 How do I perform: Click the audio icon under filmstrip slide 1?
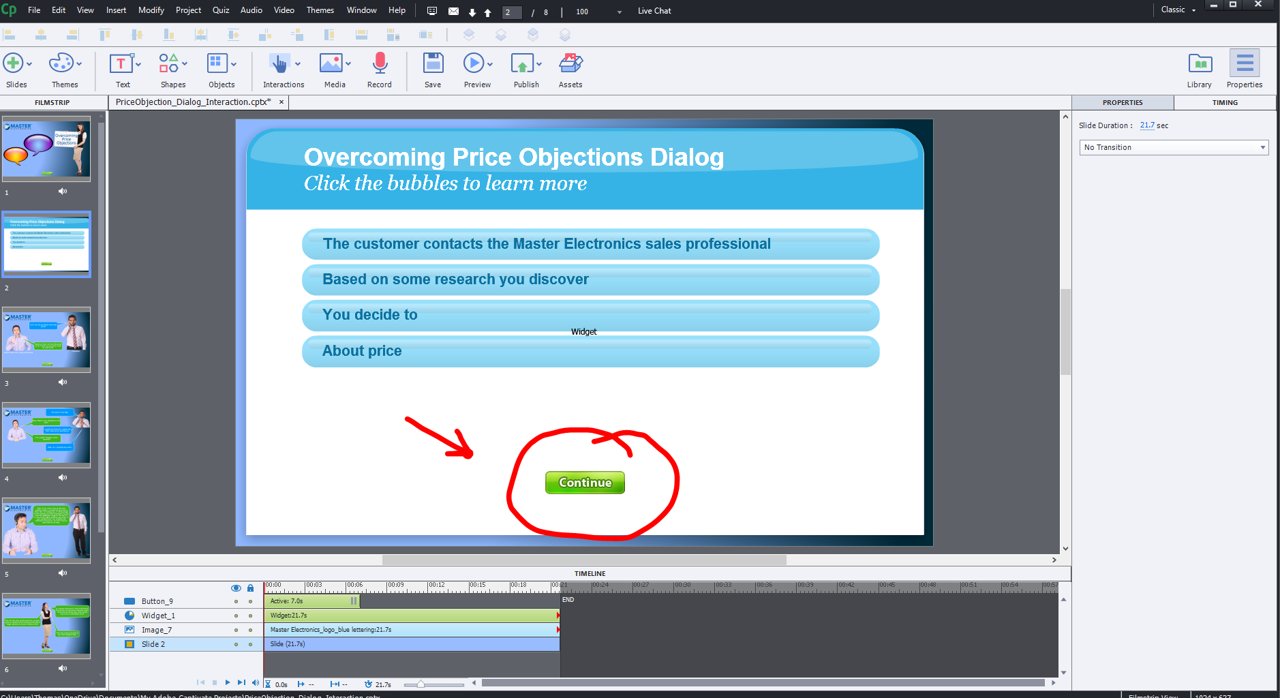point(63,192)
